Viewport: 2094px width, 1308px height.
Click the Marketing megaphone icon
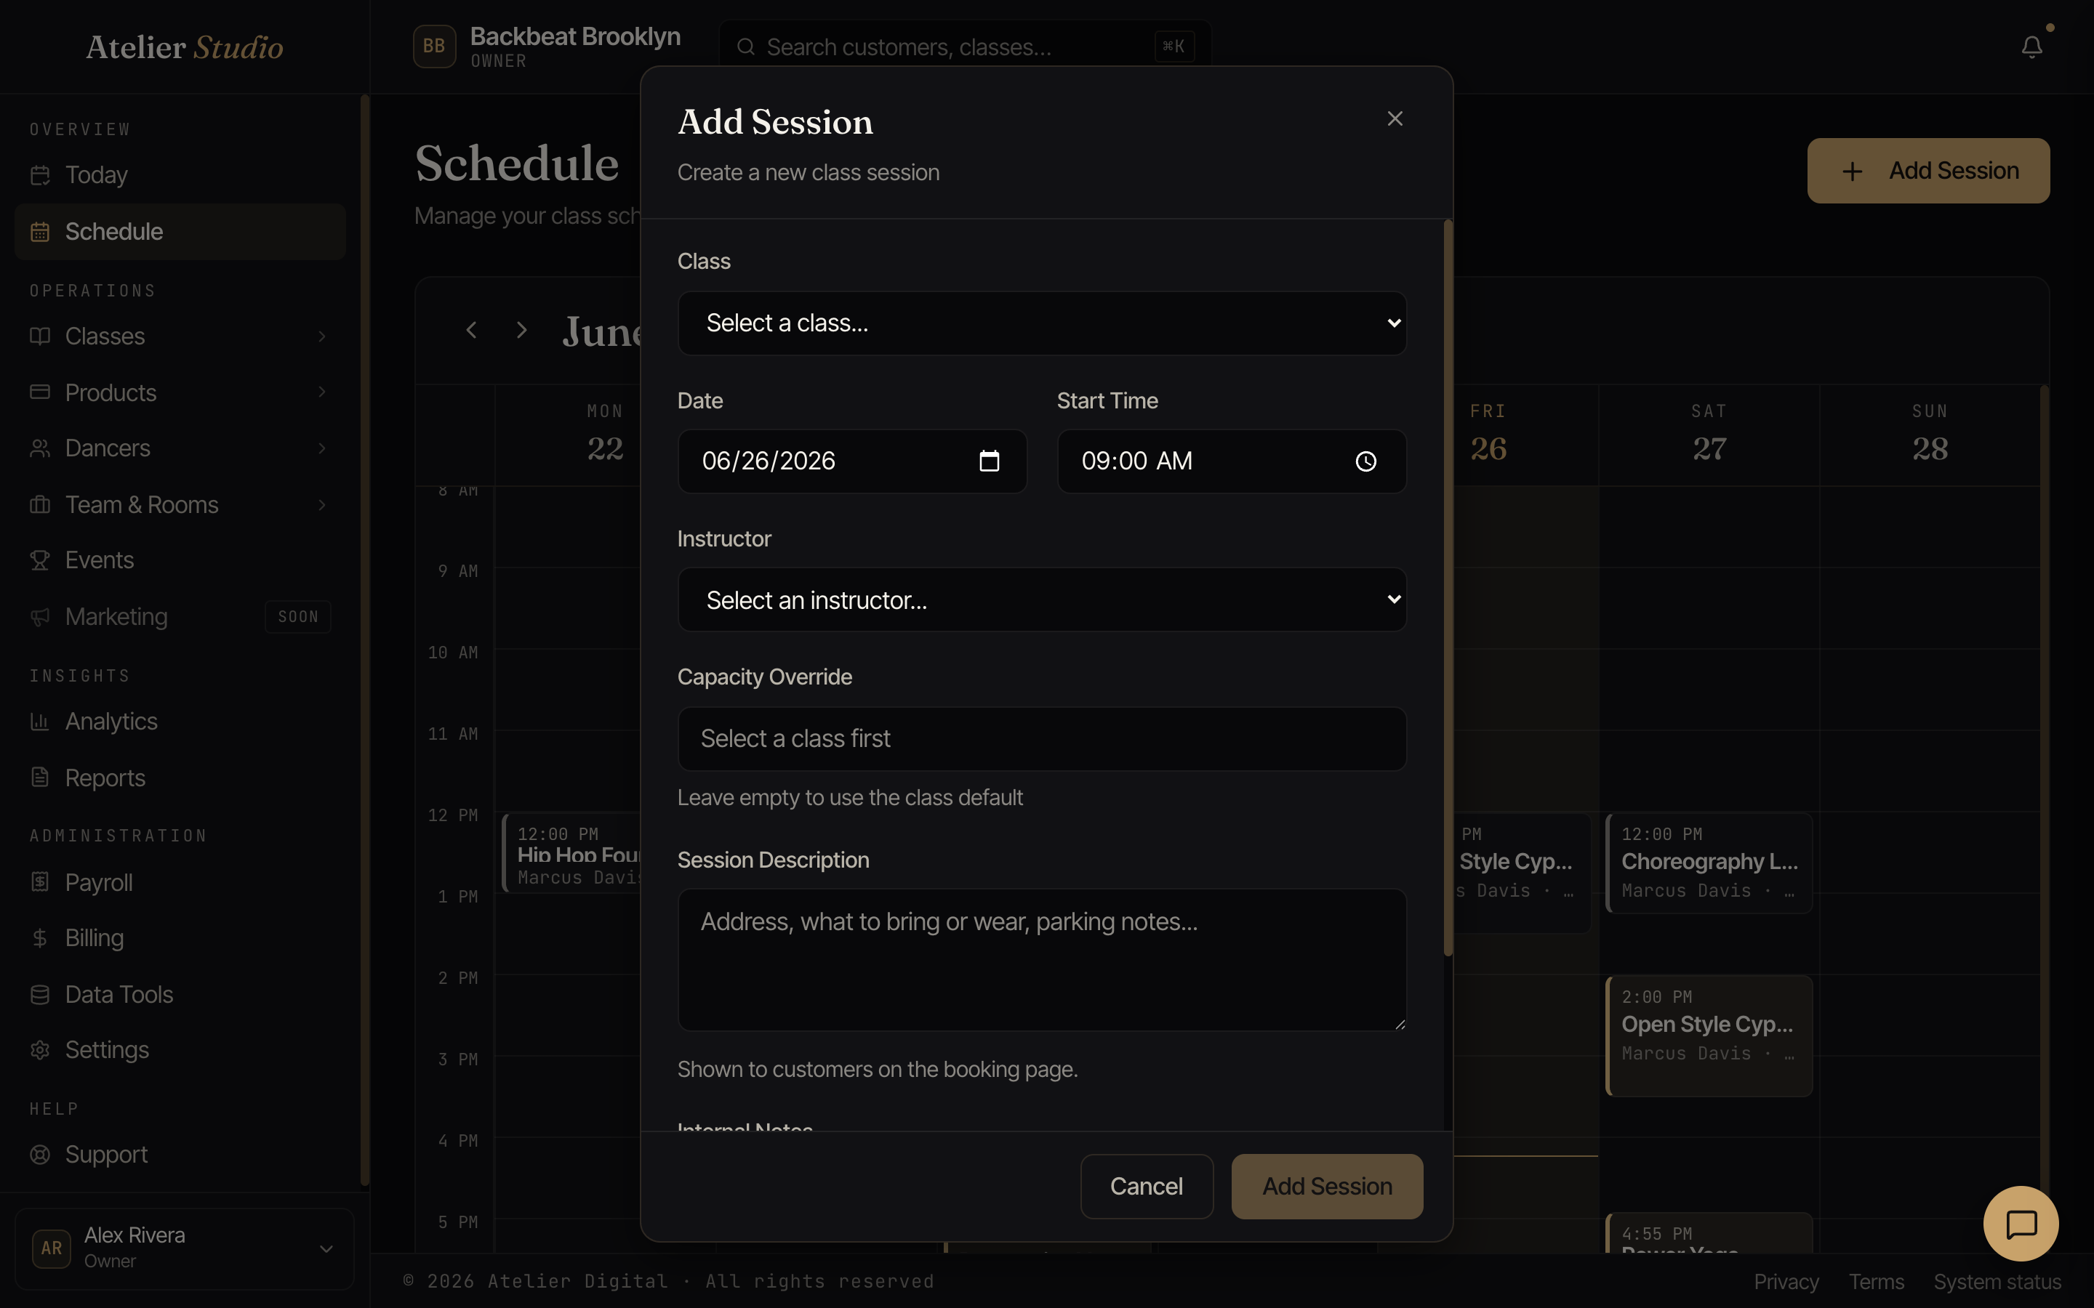(x=40, y=617)
